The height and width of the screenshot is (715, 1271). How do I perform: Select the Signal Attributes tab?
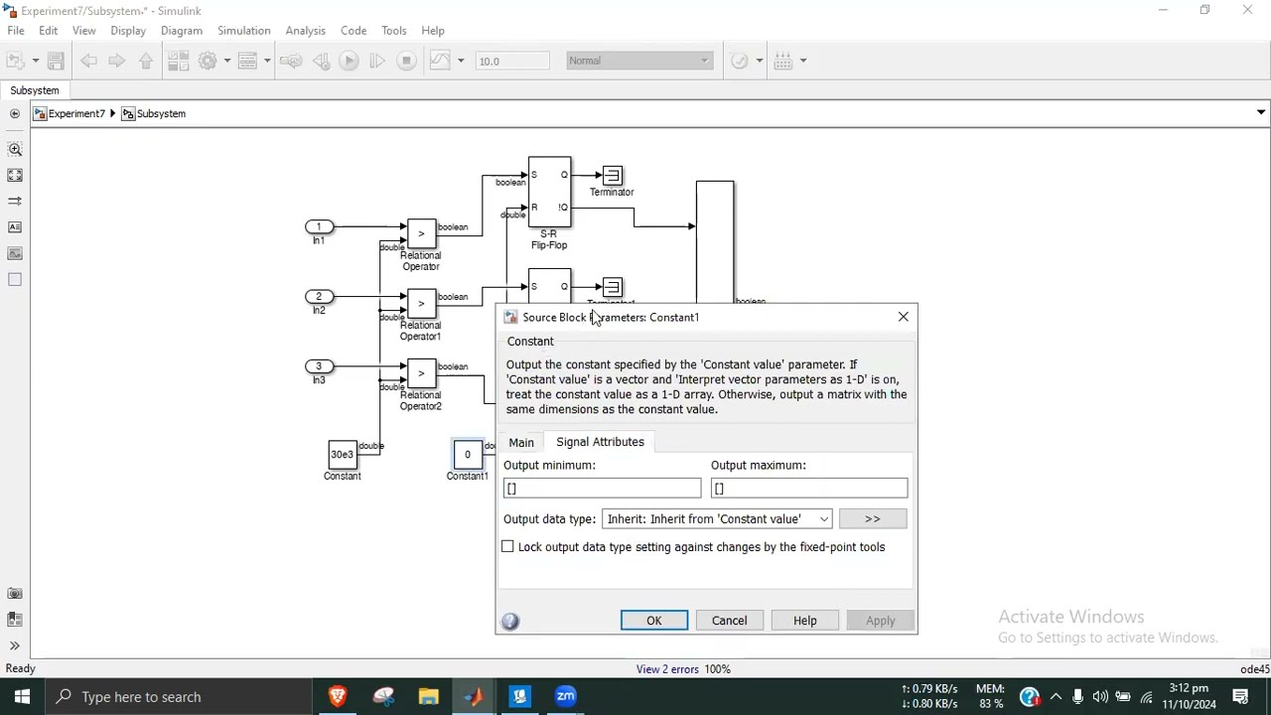click(600, 442)
